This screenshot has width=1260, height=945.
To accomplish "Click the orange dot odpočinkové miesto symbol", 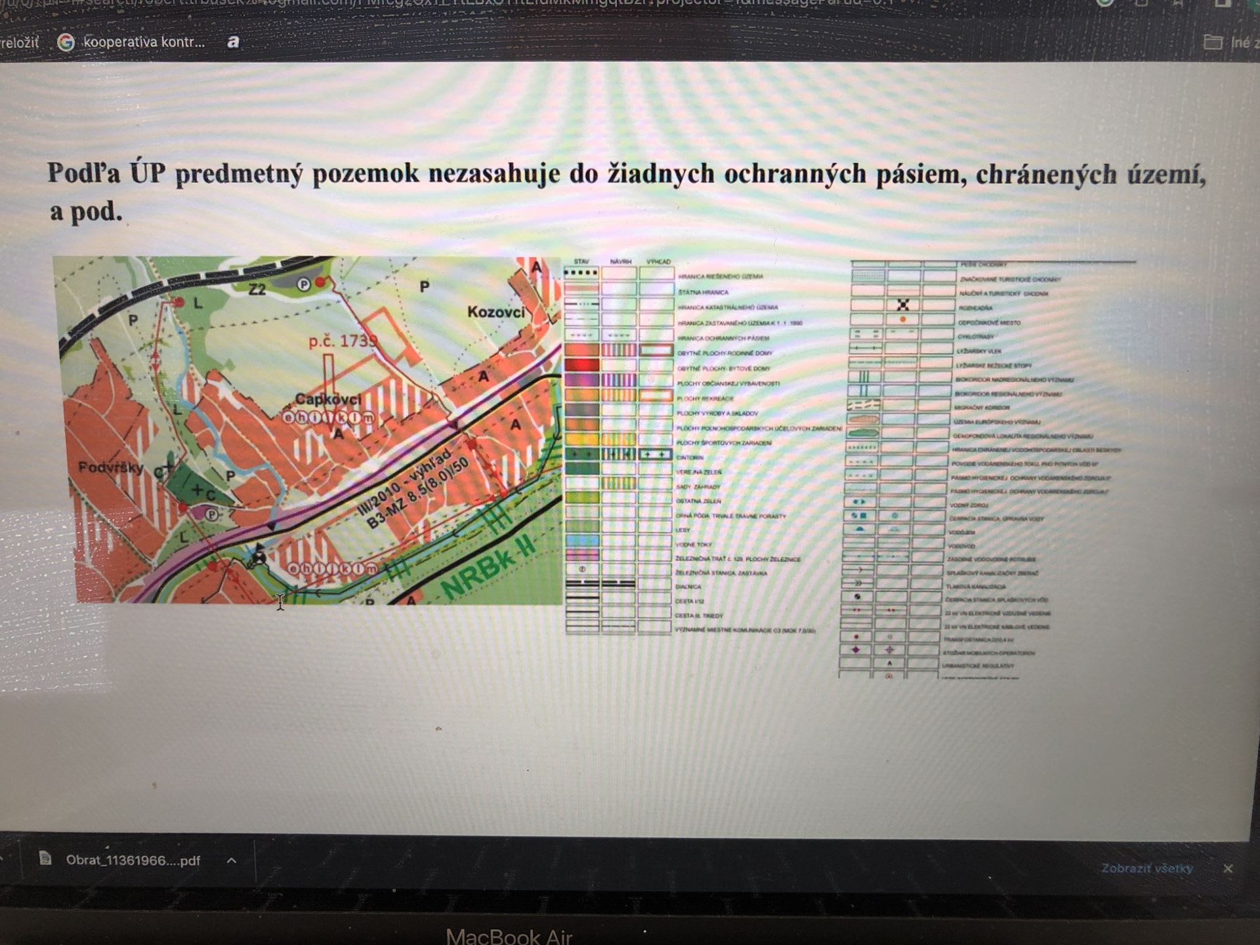I will [903, 320].
